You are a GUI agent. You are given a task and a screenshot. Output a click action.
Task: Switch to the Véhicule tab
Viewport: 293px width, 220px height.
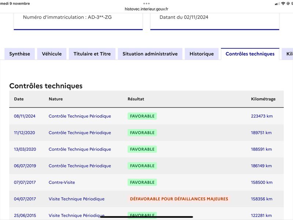pyautogui.click(x=52, y=54)
